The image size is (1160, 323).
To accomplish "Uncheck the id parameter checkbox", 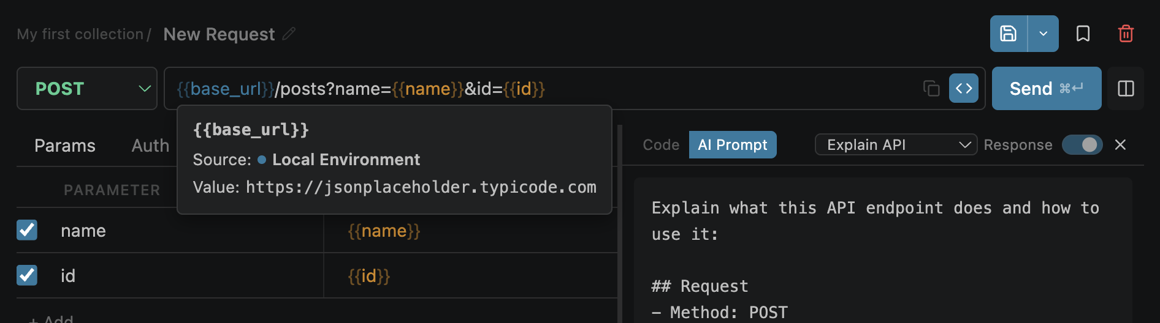I will 27,275.
